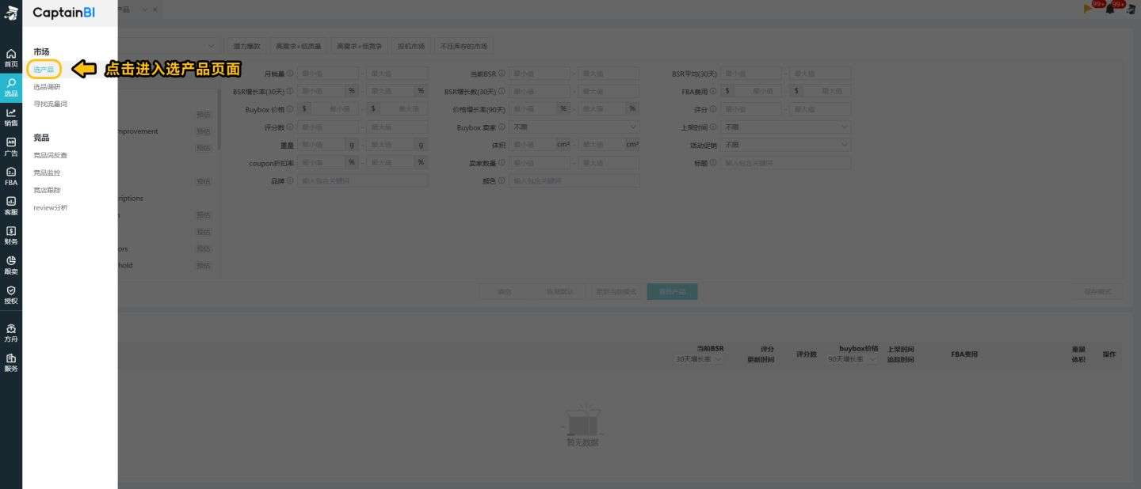Click the teal search products button
Image resolution: width=1141 pixels, height=489 pixels.
point(672,291)
